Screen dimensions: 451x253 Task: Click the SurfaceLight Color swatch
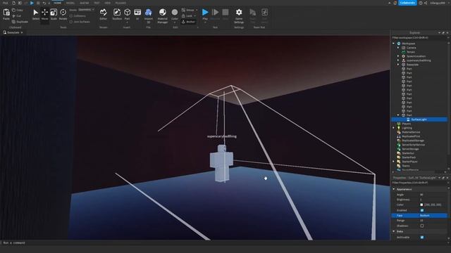pos(421,205)
